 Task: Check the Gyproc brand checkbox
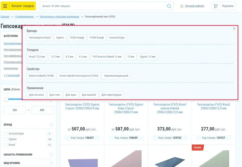[x=5, y=139]
